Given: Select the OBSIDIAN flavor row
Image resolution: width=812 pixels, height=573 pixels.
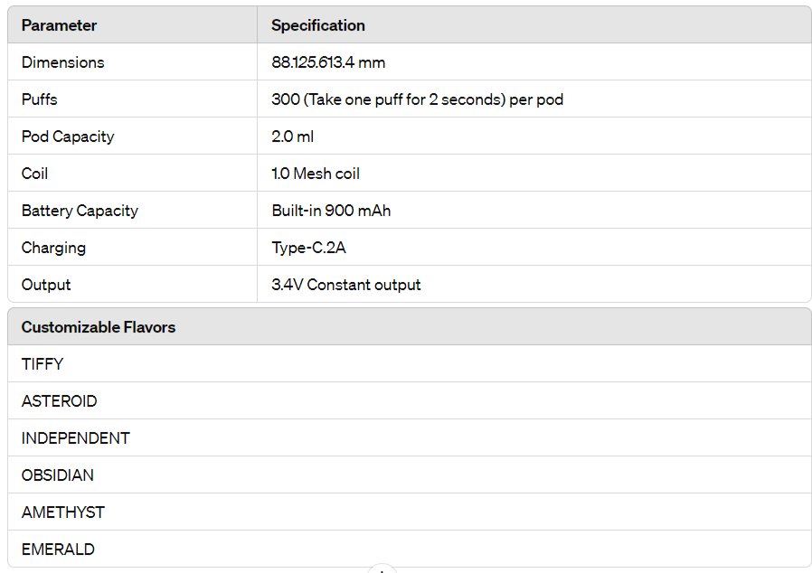Looking at the screenshot, I should click(x=409, y=474).
